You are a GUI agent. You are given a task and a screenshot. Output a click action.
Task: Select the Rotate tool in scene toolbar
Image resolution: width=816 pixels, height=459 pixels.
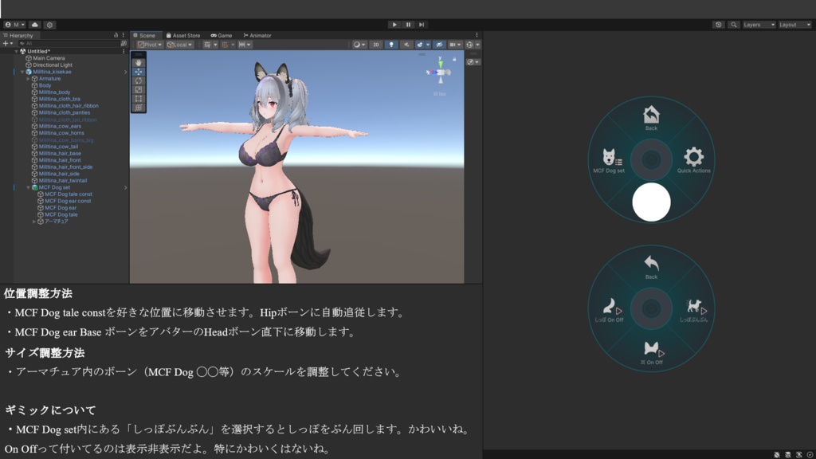139,80
